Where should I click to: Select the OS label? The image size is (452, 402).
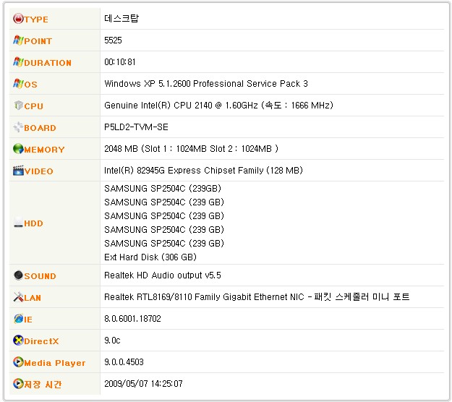point(30,85)
